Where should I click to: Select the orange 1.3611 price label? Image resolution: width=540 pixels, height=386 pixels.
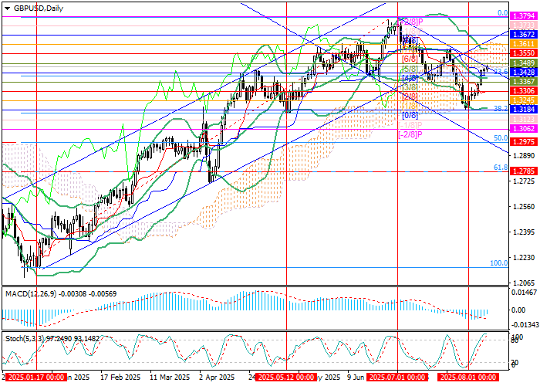[x=524, y=44]
